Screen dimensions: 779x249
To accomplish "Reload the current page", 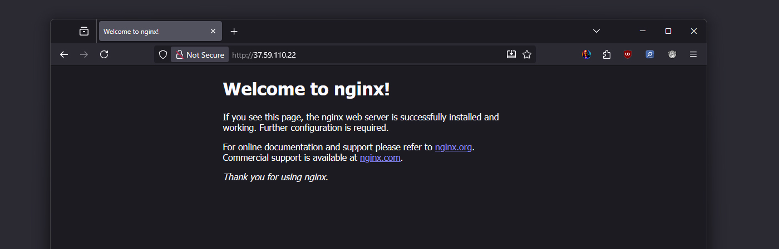I will pyautogui.click(x=104, y=54).
